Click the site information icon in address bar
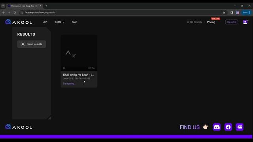This screenshot has width=253, height=142. coord(22,13)
